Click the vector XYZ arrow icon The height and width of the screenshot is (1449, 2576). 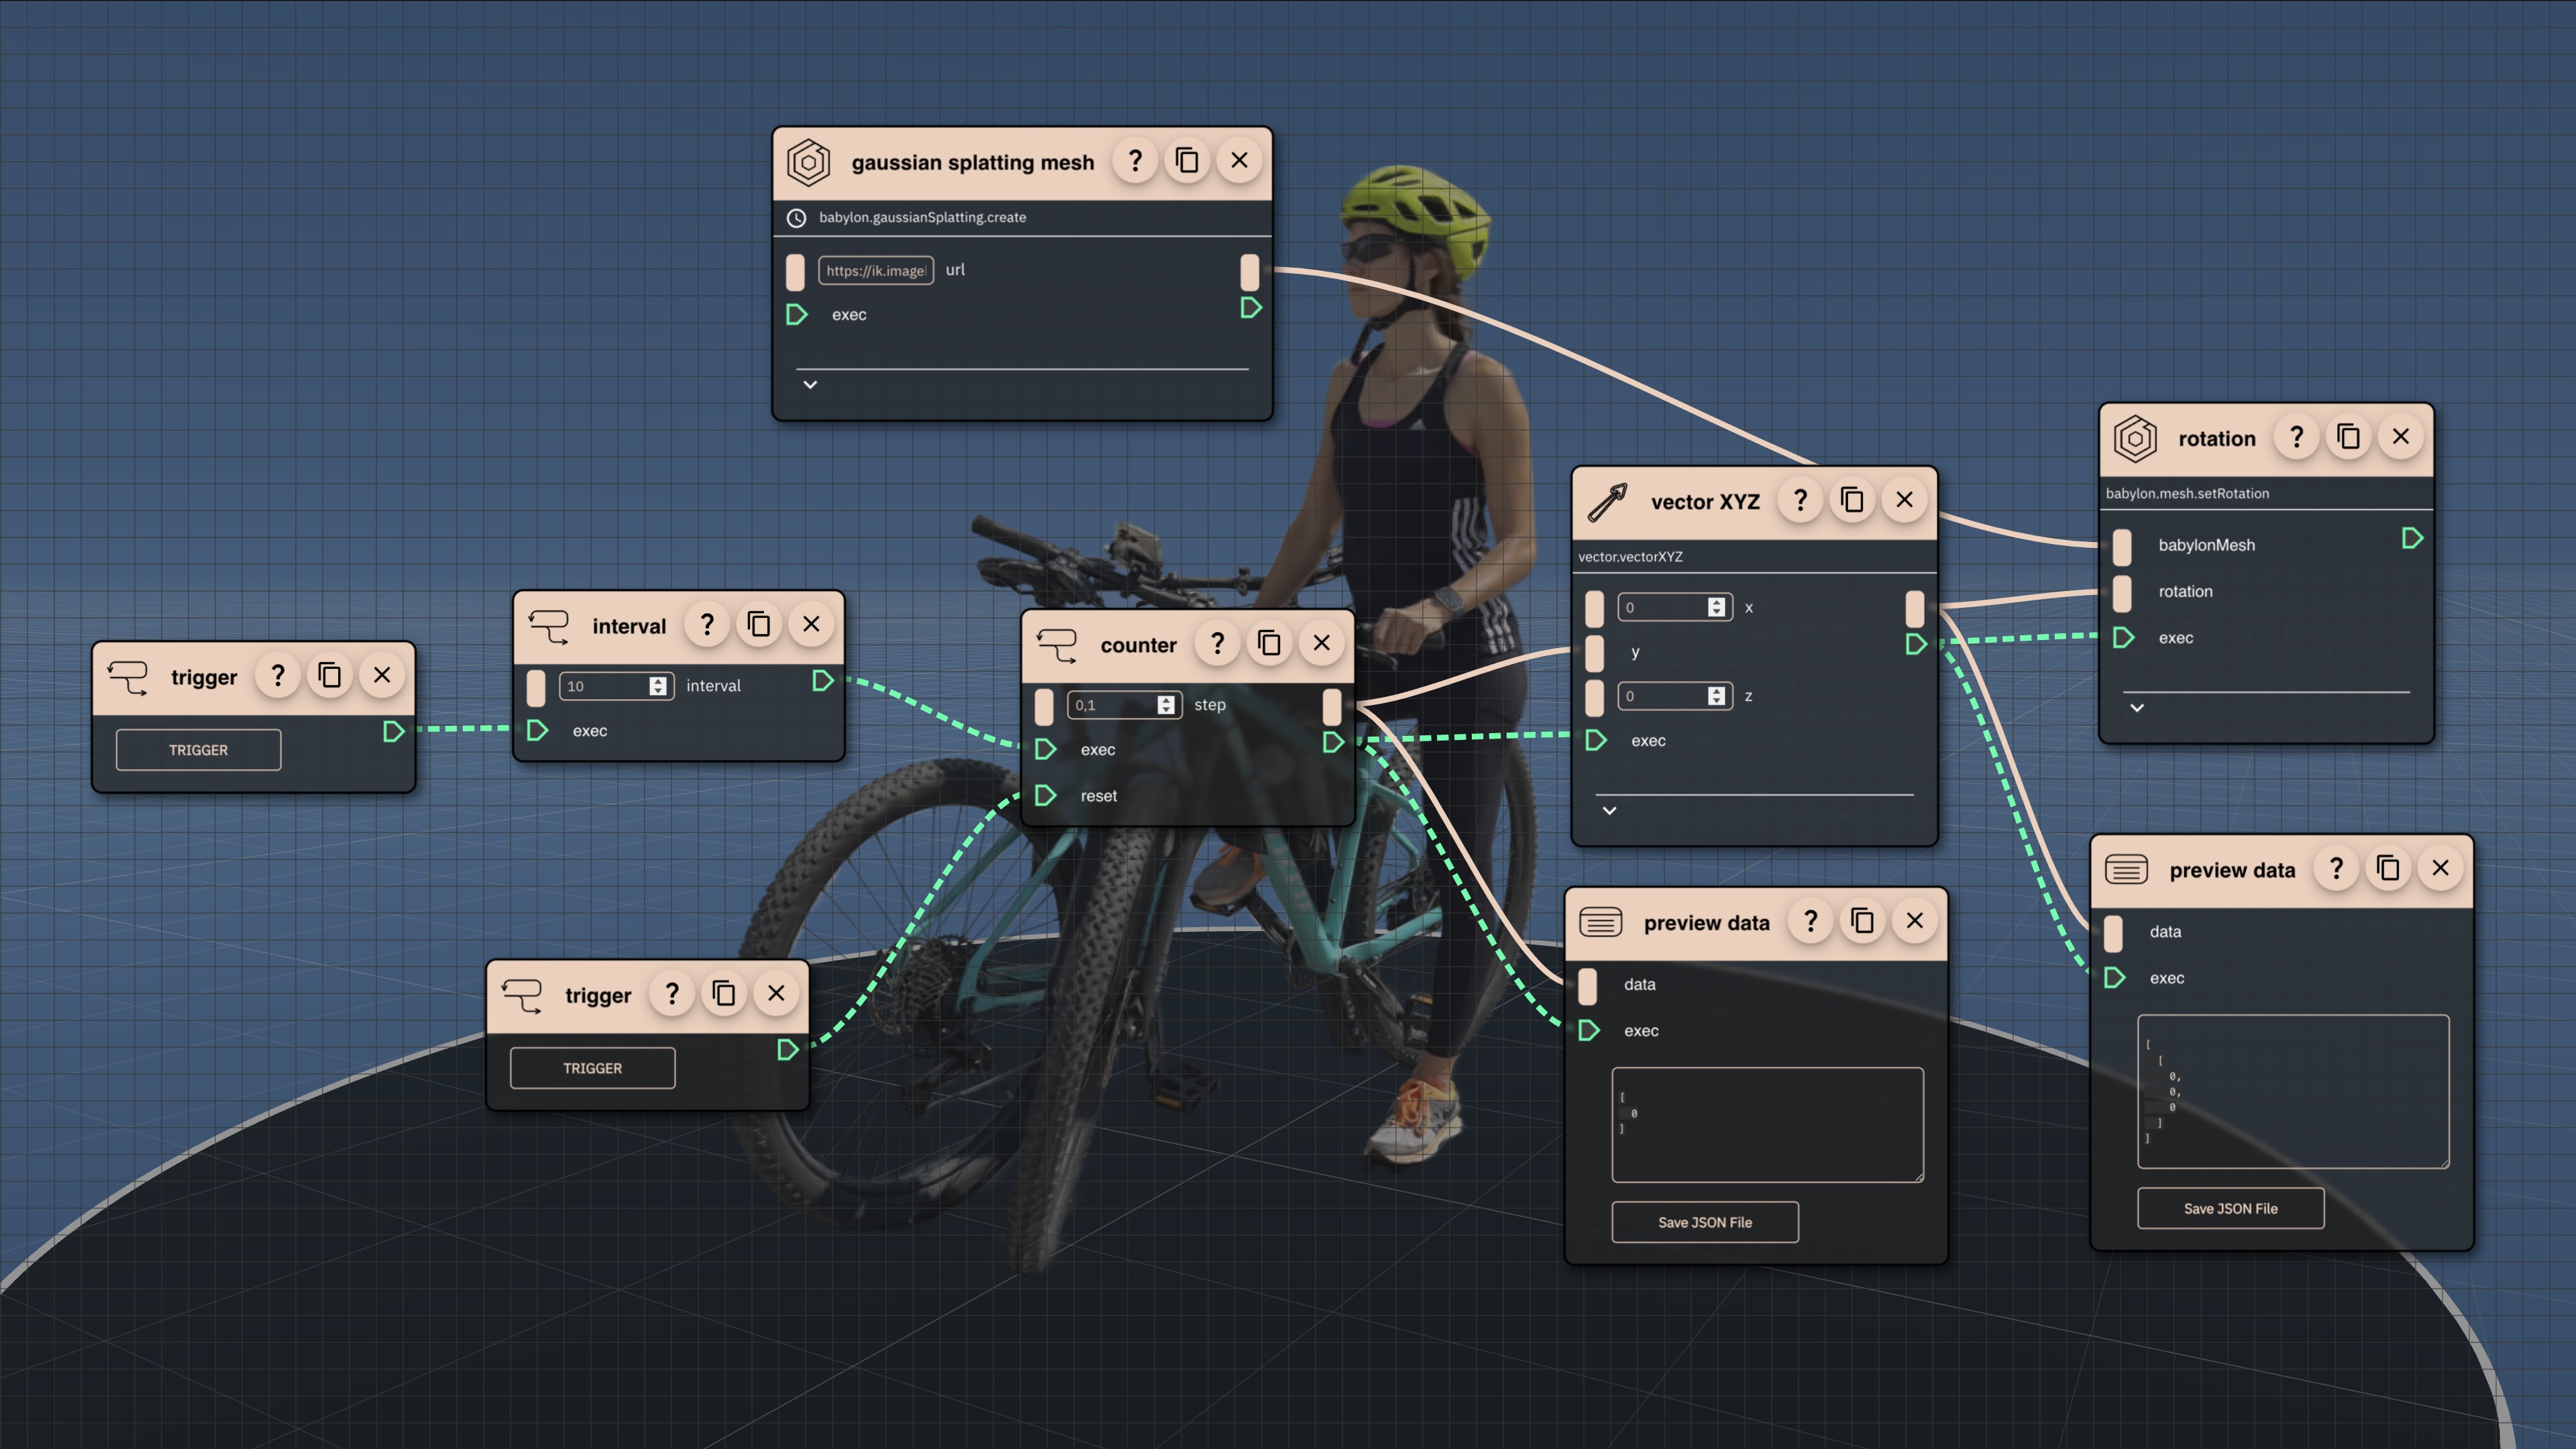coord(1607,502)
